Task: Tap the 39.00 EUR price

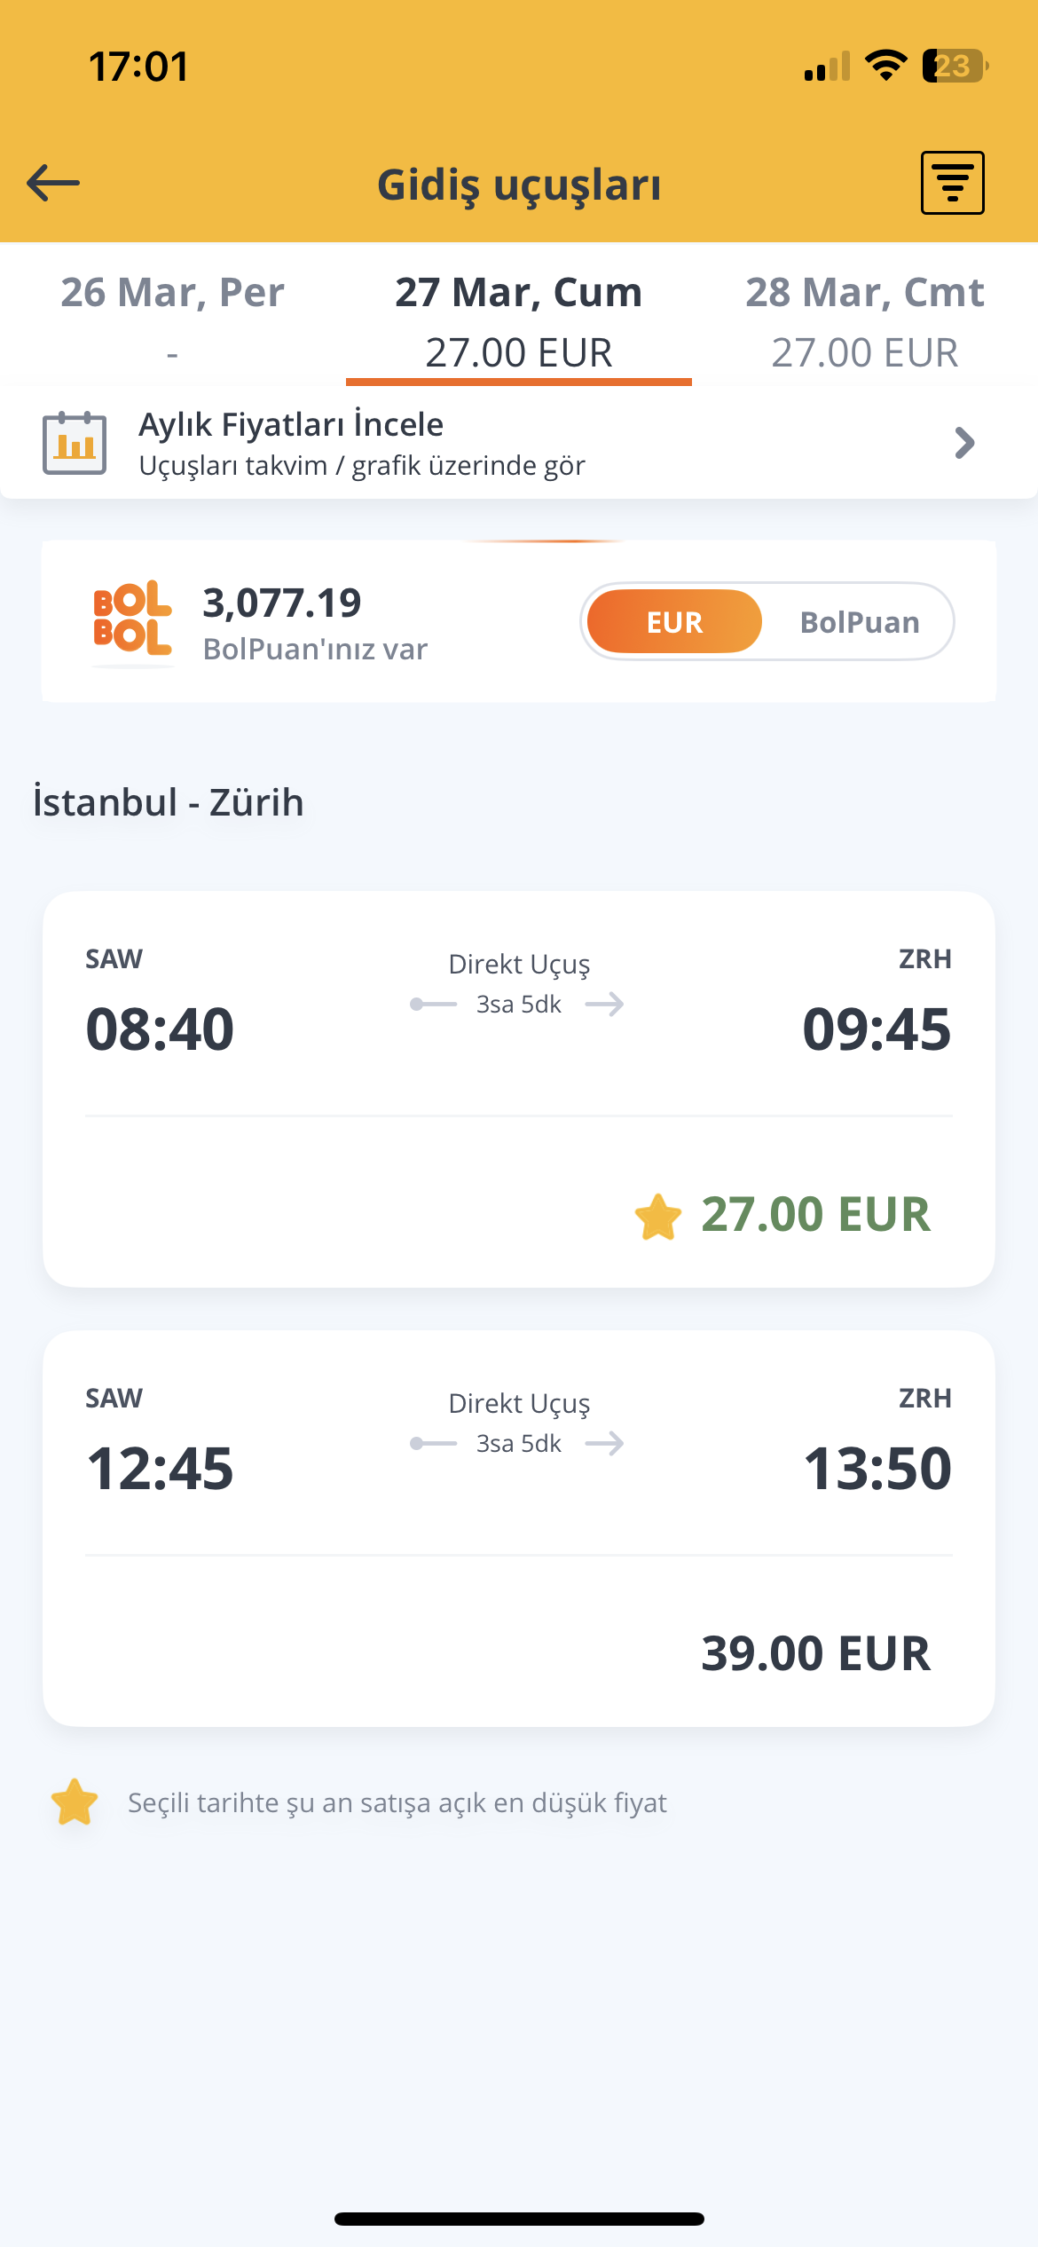Action: tap(815, 1653)
